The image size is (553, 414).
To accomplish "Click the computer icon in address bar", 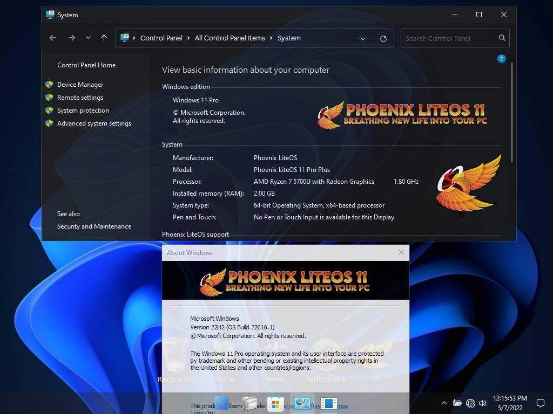I will 125,38.
